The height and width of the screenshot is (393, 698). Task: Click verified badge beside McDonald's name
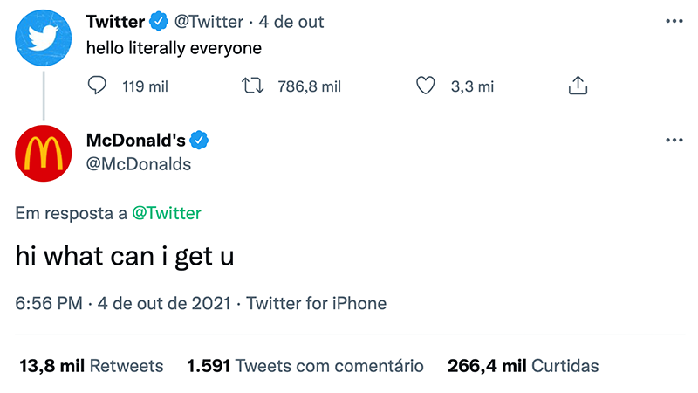click(x=199, y=140)
